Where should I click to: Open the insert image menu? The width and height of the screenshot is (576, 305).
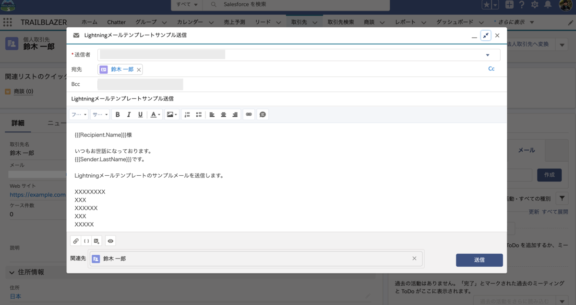(x=172, y=114)
